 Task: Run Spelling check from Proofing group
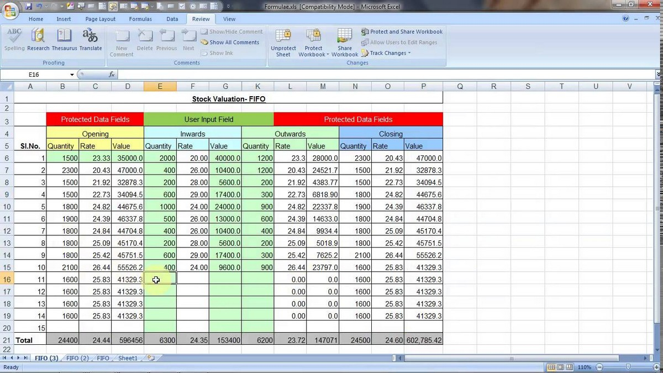point(14,39)
